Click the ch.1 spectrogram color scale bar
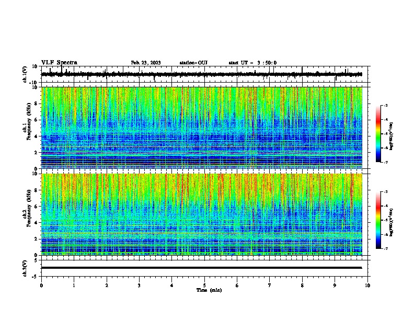The height and width of the screenshot is (320, 414). [x=378, y=134]
